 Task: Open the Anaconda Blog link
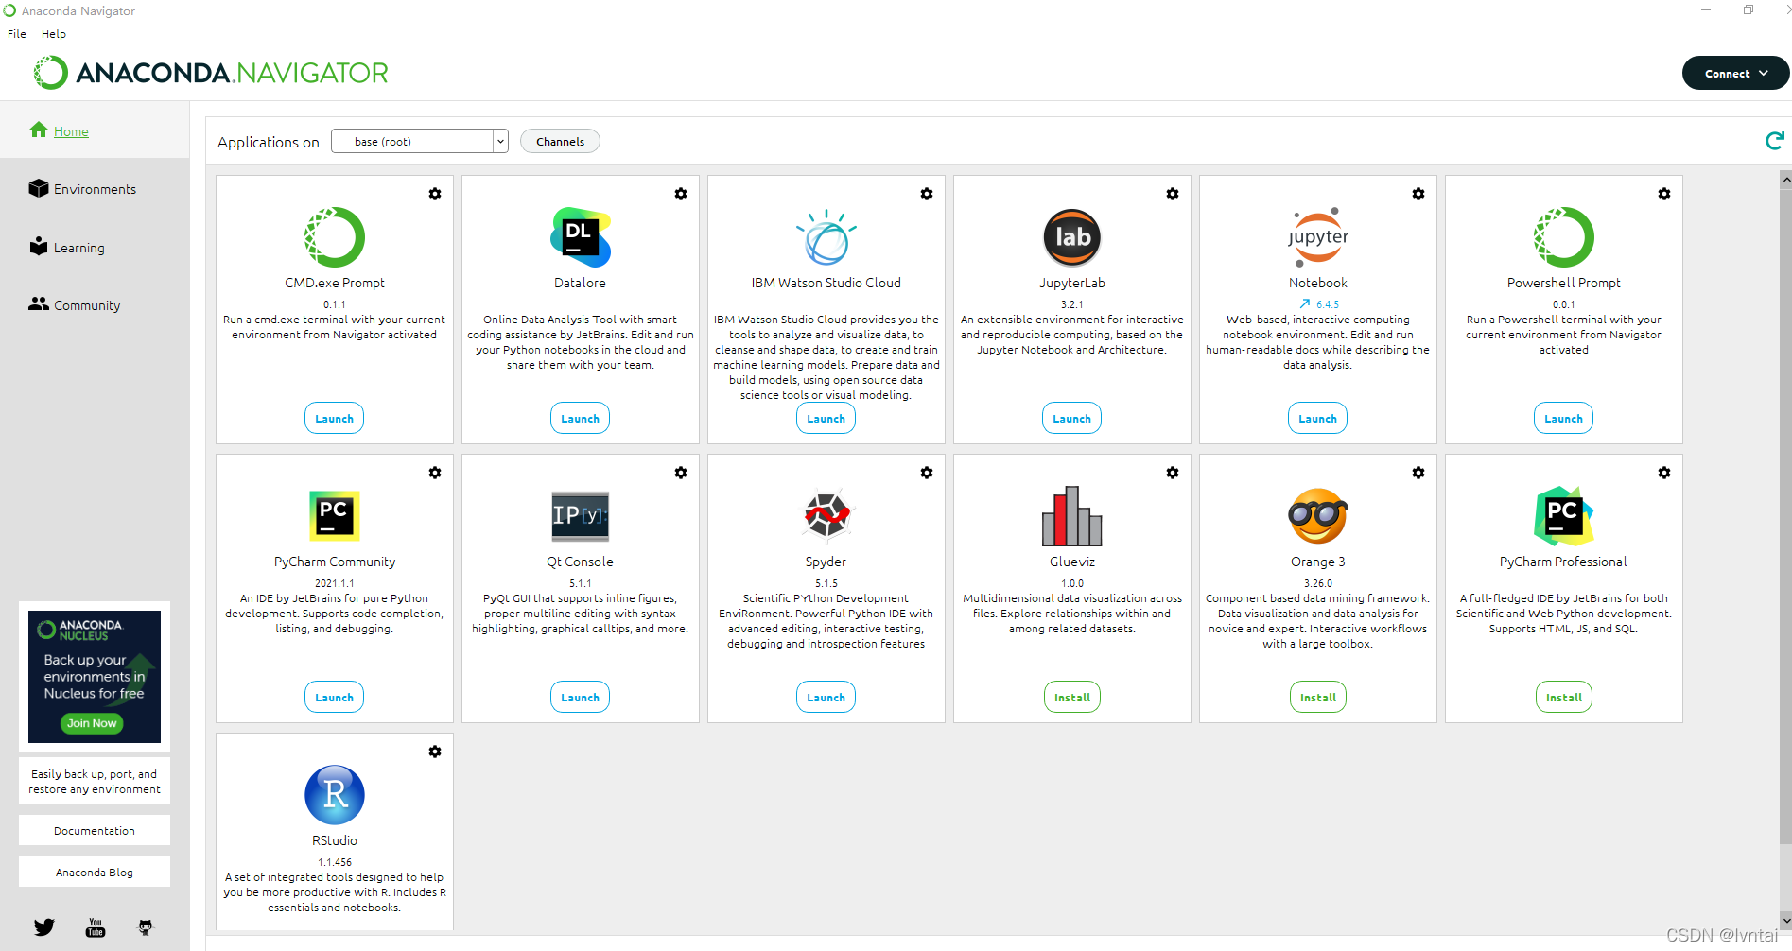pyautogui.click(x=95, y=873)
